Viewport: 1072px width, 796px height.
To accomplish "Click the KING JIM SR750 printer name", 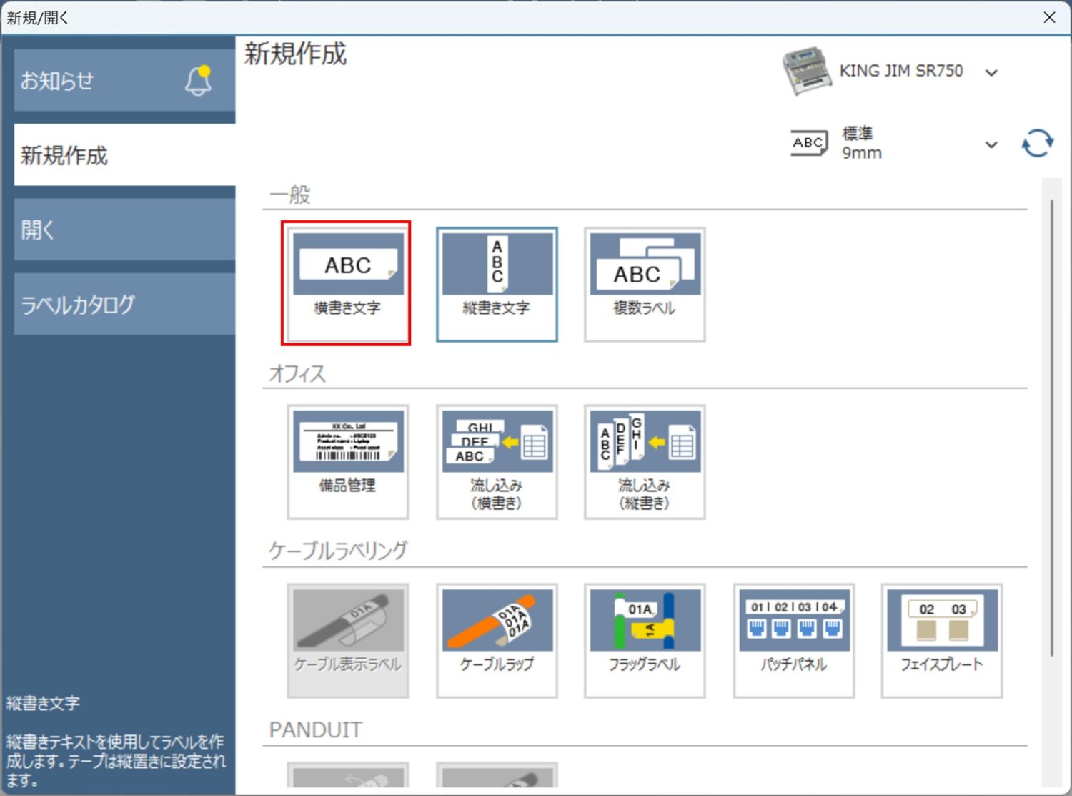I will coord(901,71).
